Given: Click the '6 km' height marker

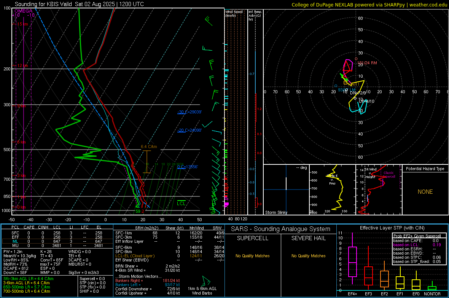Looking at the screenshot, I should click(x=21, y=142).
